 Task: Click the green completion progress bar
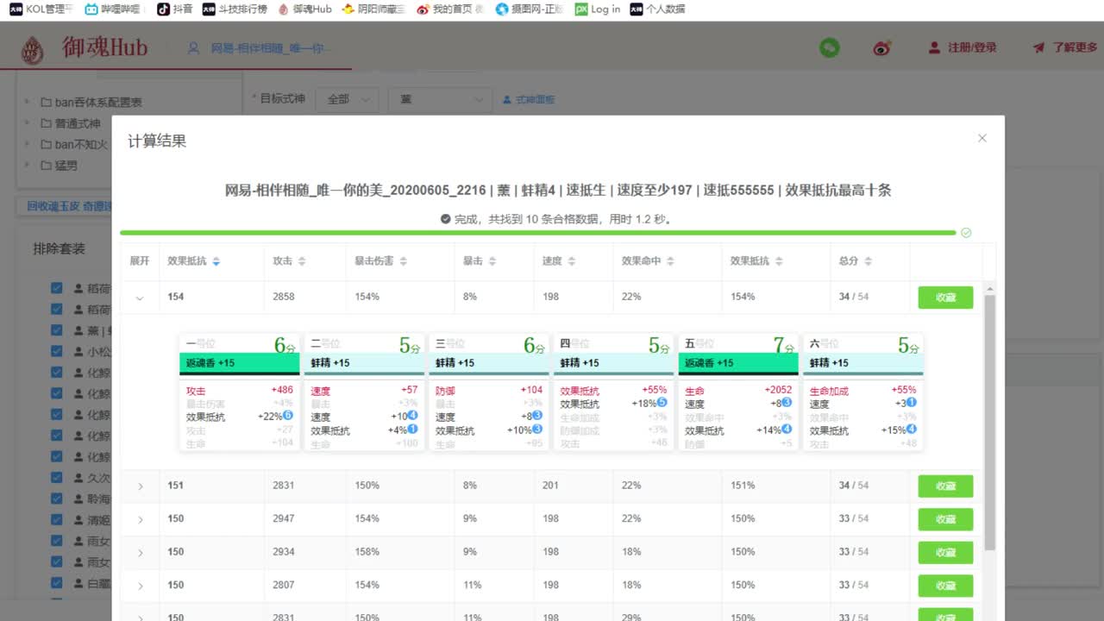point(543,232)
